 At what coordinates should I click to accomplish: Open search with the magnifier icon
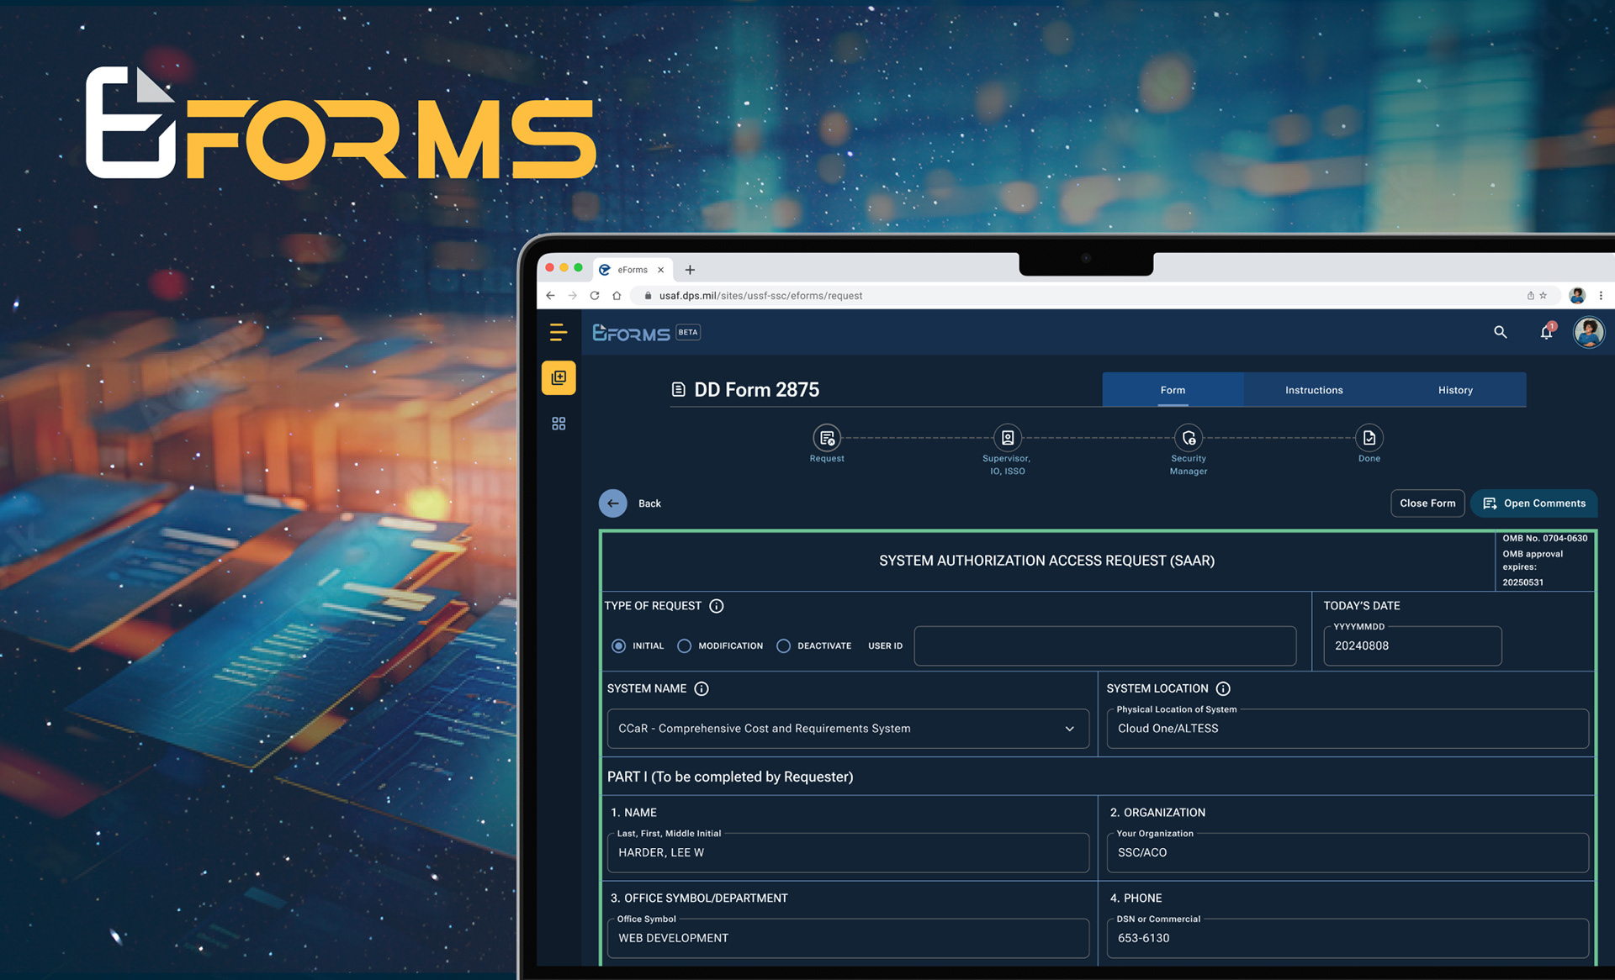(1500, 332)
